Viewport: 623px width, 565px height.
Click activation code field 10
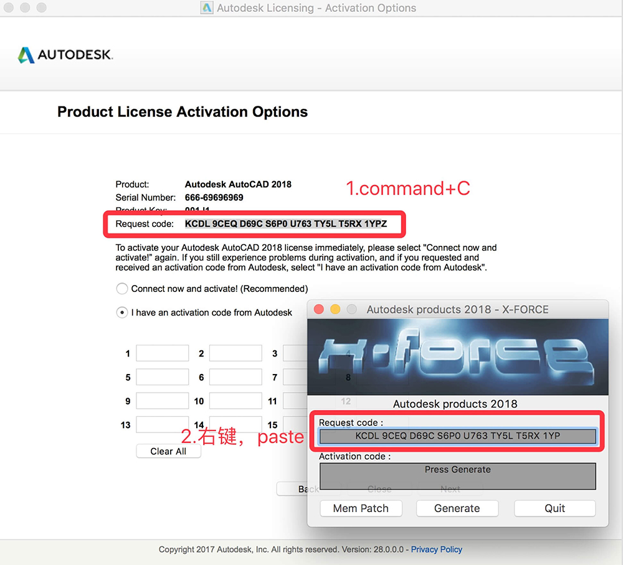point(235,401)
